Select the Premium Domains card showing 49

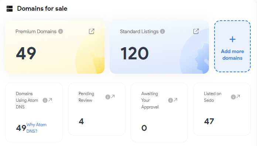click(x=55, y=47)
